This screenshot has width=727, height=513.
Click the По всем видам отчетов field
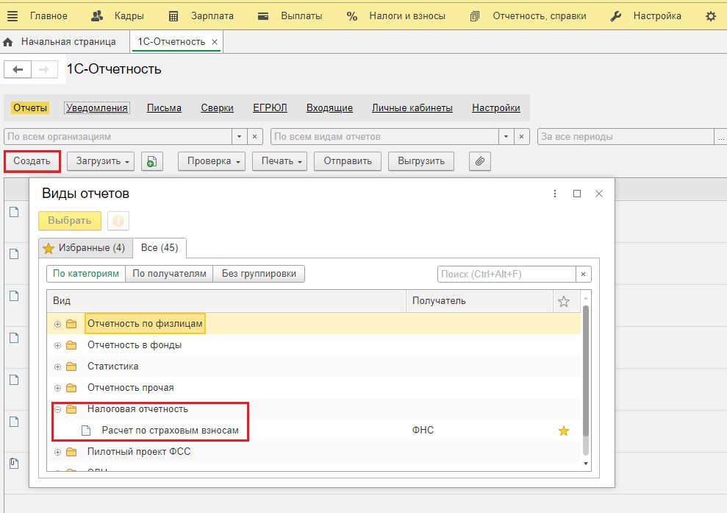(385, 137)
